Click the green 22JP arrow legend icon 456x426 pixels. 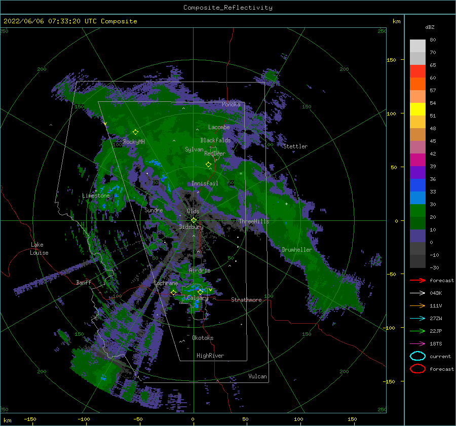pyautogui.click(x=417, y=331)
